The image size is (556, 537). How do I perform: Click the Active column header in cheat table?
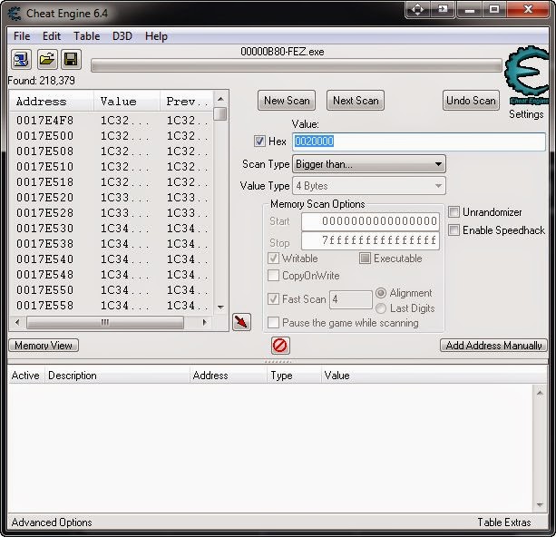25,376
